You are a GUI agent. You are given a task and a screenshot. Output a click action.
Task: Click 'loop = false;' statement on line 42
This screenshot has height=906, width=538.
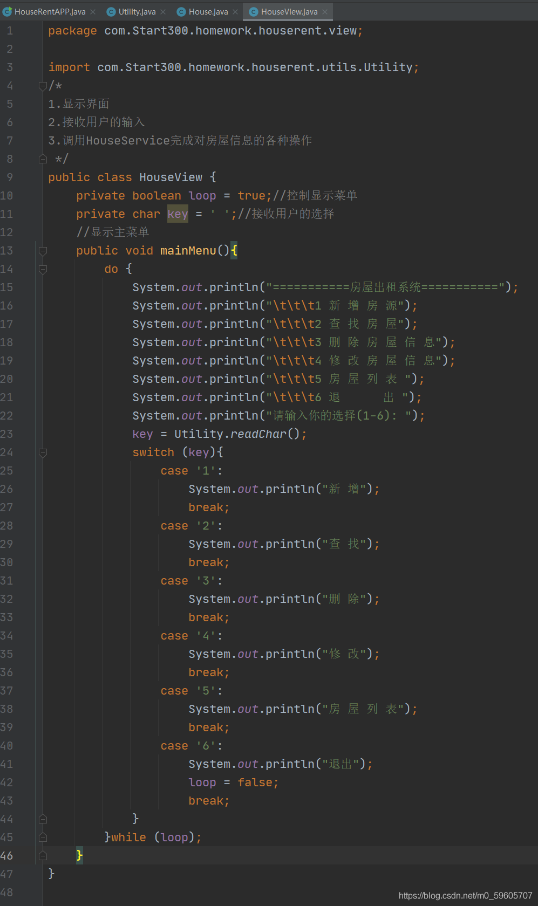pos(234,783)
